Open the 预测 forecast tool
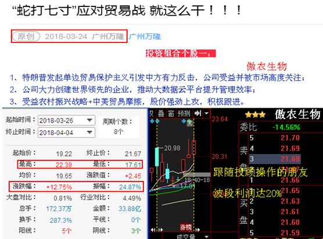 pyautogui.click(x=184, y=113)
